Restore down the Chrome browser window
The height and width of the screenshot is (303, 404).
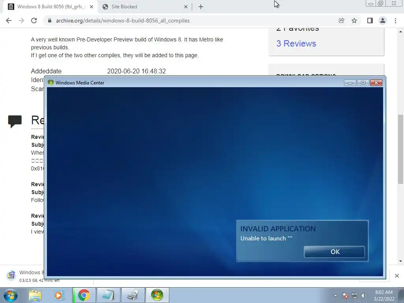pos(381,4)
